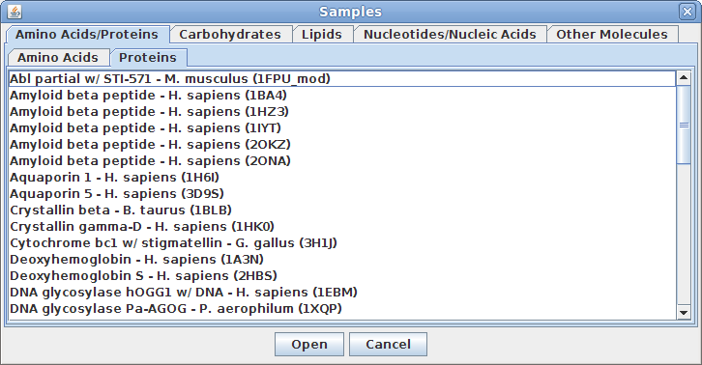Viewport: 702px width, 365px height.
Task: Select DNA glycosylase hOGG1 w/ DNA (1EBM)
Action: pos(342,293)
